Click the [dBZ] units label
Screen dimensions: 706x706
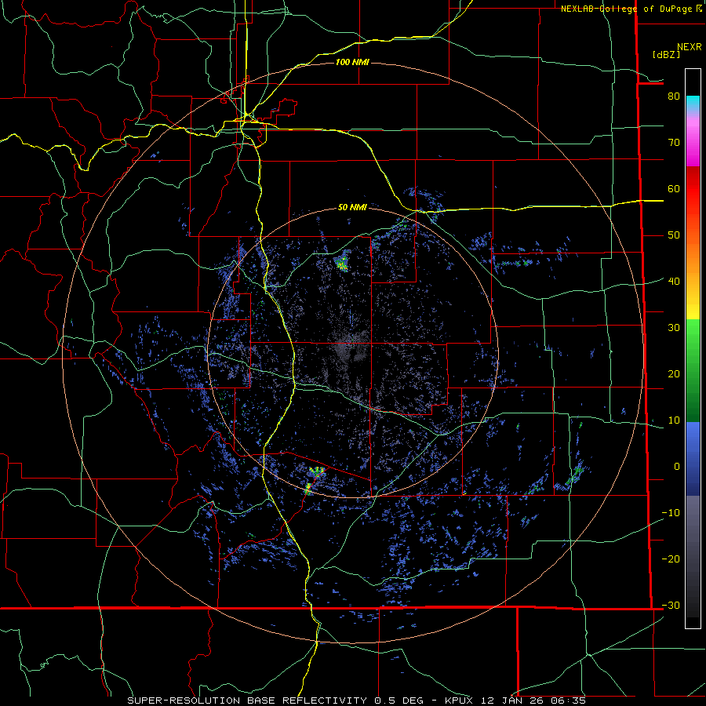[x=666, y=54]
